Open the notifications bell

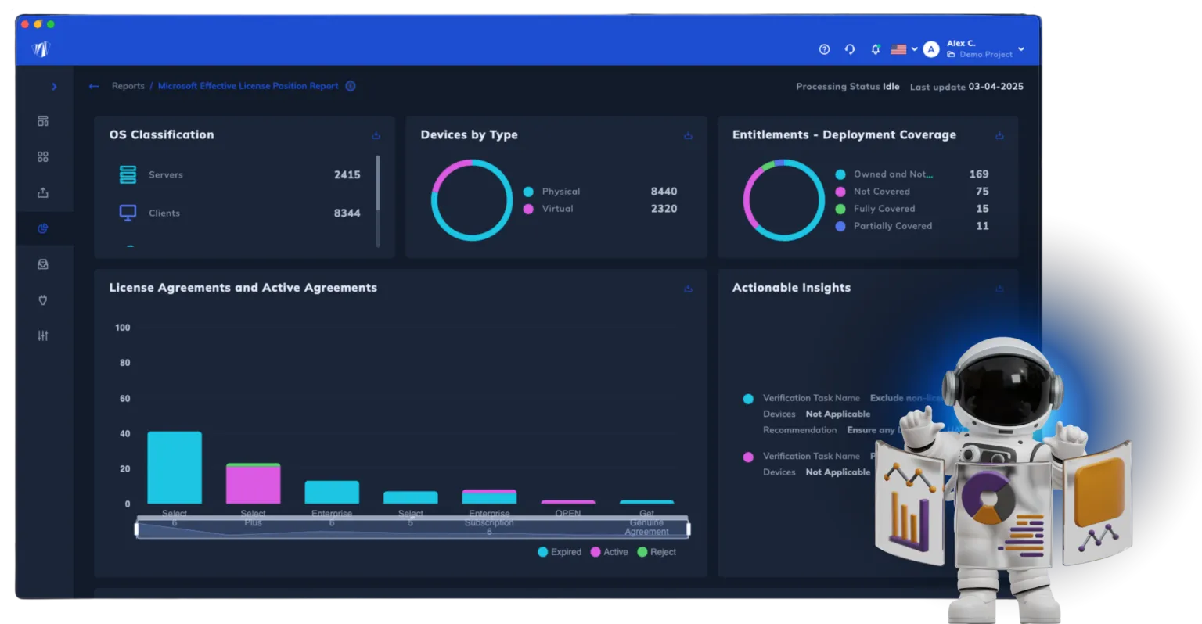point(875,49)
